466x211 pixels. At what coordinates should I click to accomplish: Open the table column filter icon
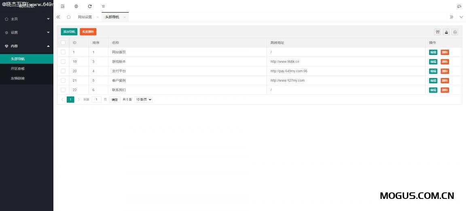pos(437,32)
